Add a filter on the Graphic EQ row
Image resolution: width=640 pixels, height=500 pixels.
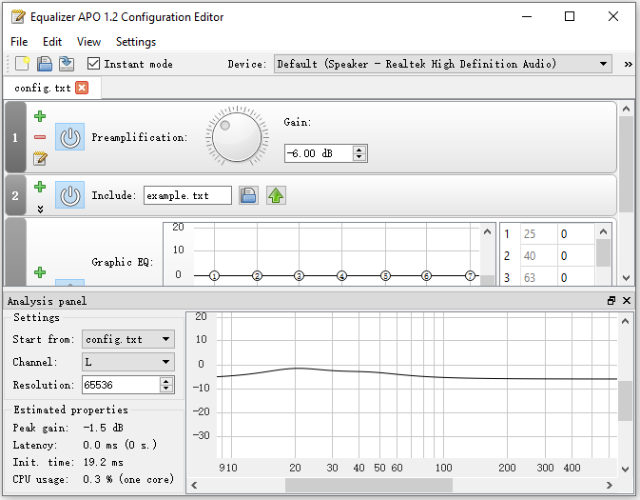(x=40, y=272)
